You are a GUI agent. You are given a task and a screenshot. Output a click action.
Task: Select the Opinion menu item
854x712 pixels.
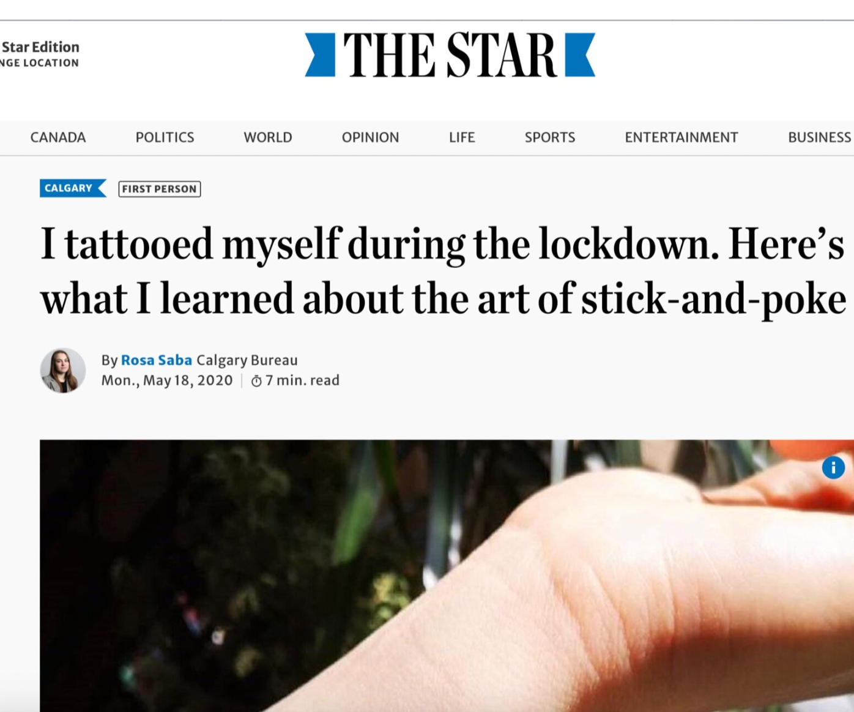pos(370,138)
